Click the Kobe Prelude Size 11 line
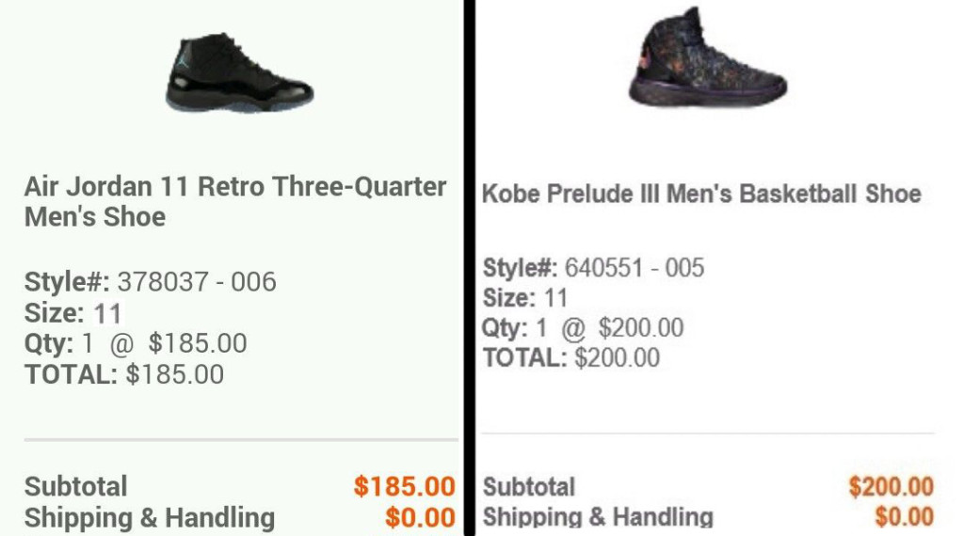The width and height of the screenshot is (964, 536). pos(525,299)
